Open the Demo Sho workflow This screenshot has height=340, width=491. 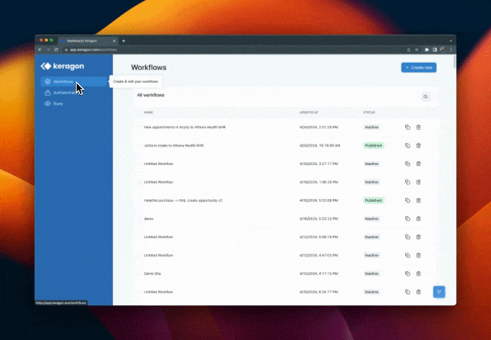153,273
